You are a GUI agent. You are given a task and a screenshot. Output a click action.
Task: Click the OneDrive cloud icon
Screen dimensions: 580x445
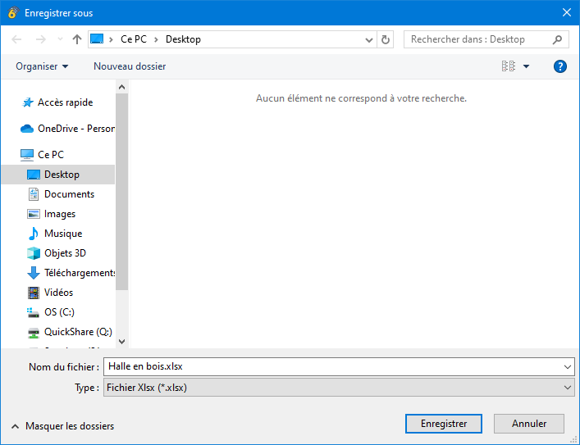26,129
